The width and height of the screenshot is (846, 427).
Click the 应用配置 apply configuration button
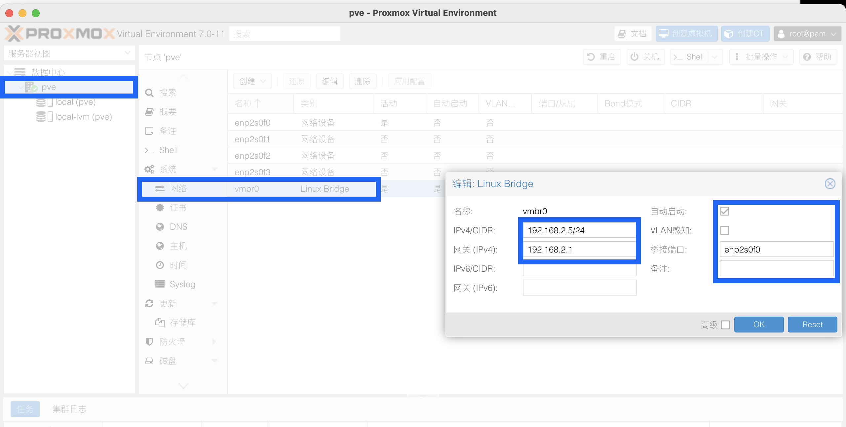[409, 81]
